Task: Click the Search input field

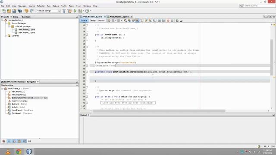Action: tap(260, 6)
